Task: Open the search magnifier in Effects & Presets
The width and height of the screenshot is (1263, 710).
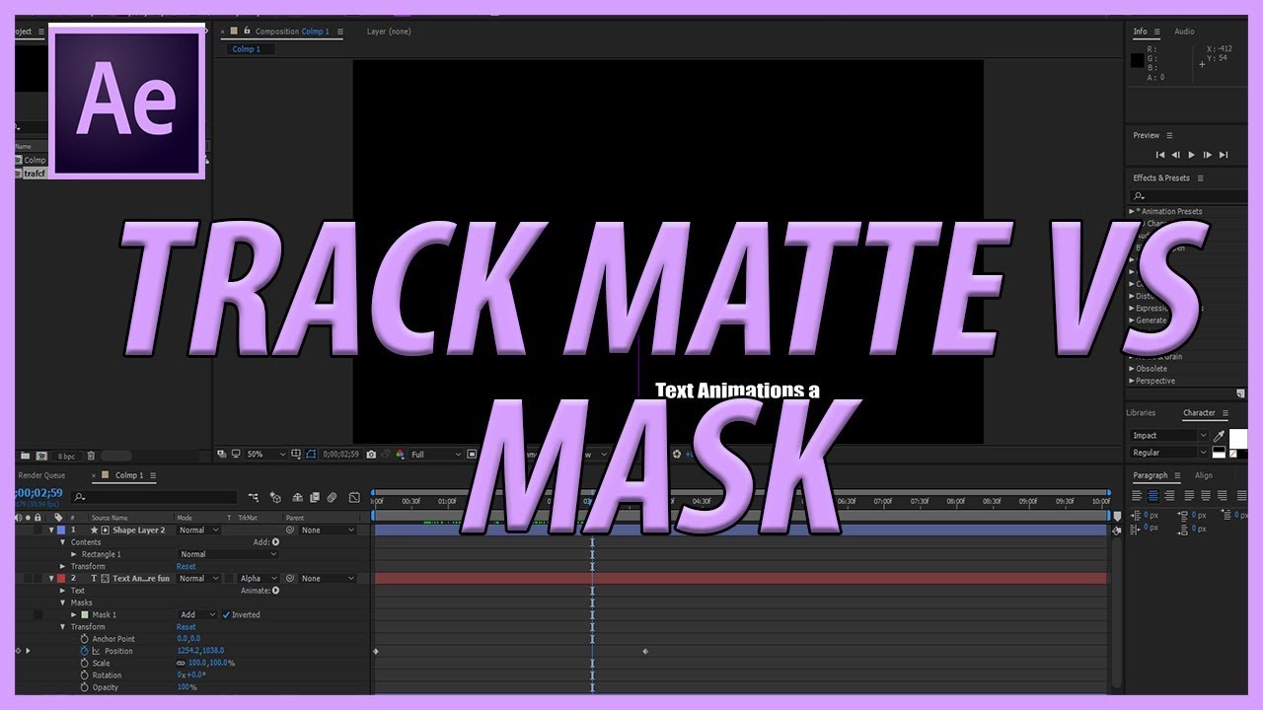Action: pos(1138,195)
